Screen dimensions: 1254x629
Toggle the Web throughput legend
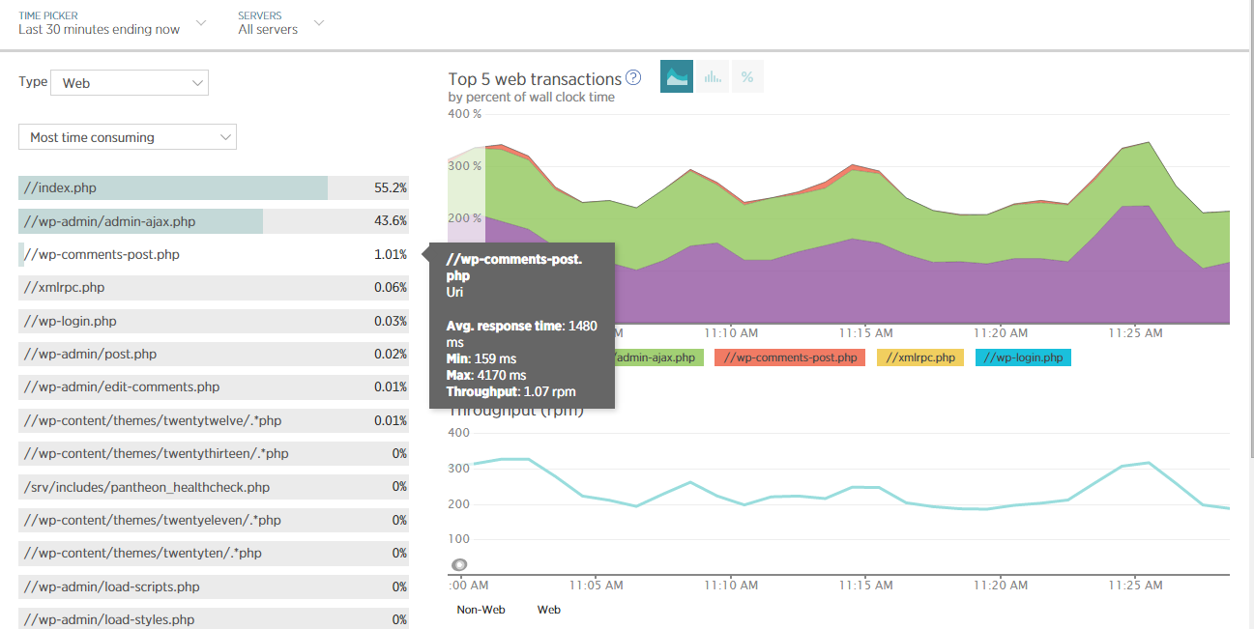548,610
